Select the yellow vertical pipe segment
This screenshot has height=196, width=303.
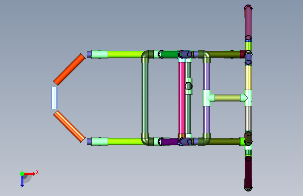pyautogui.click(x=248, y=78)
